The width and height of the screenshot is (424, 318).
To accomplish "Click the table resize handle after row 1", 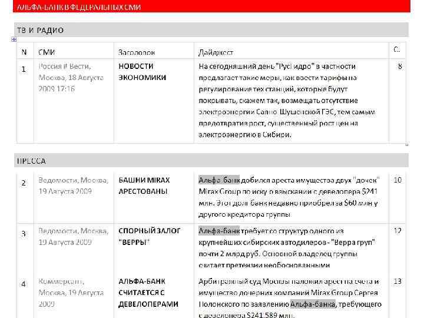I will click(406, 145).
